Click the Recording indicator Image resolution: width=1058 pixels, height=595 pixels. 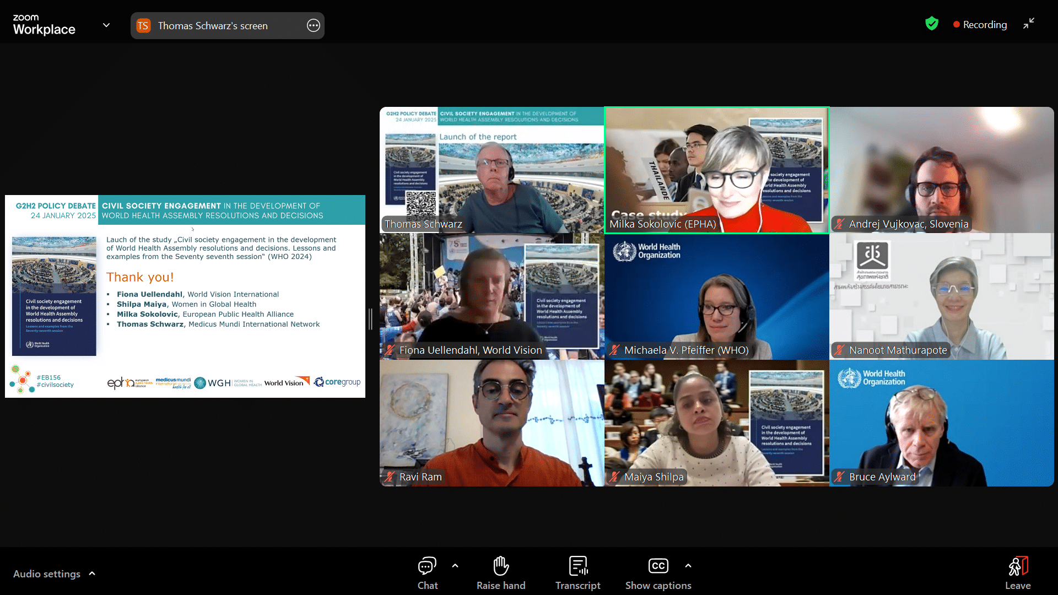980,25
